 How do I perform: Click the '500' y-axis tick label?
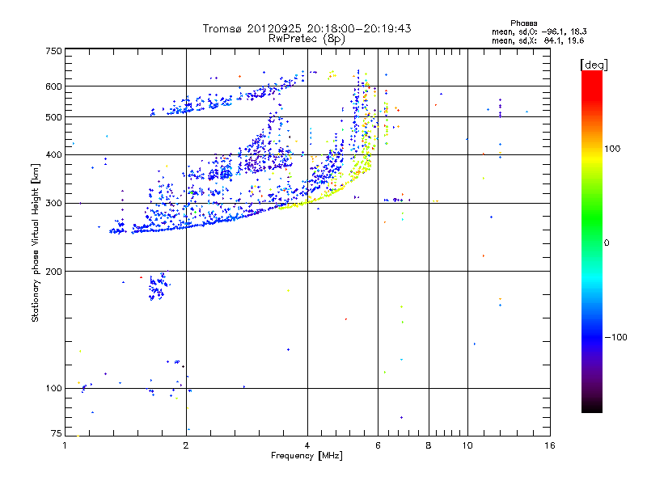pos(54,117)
